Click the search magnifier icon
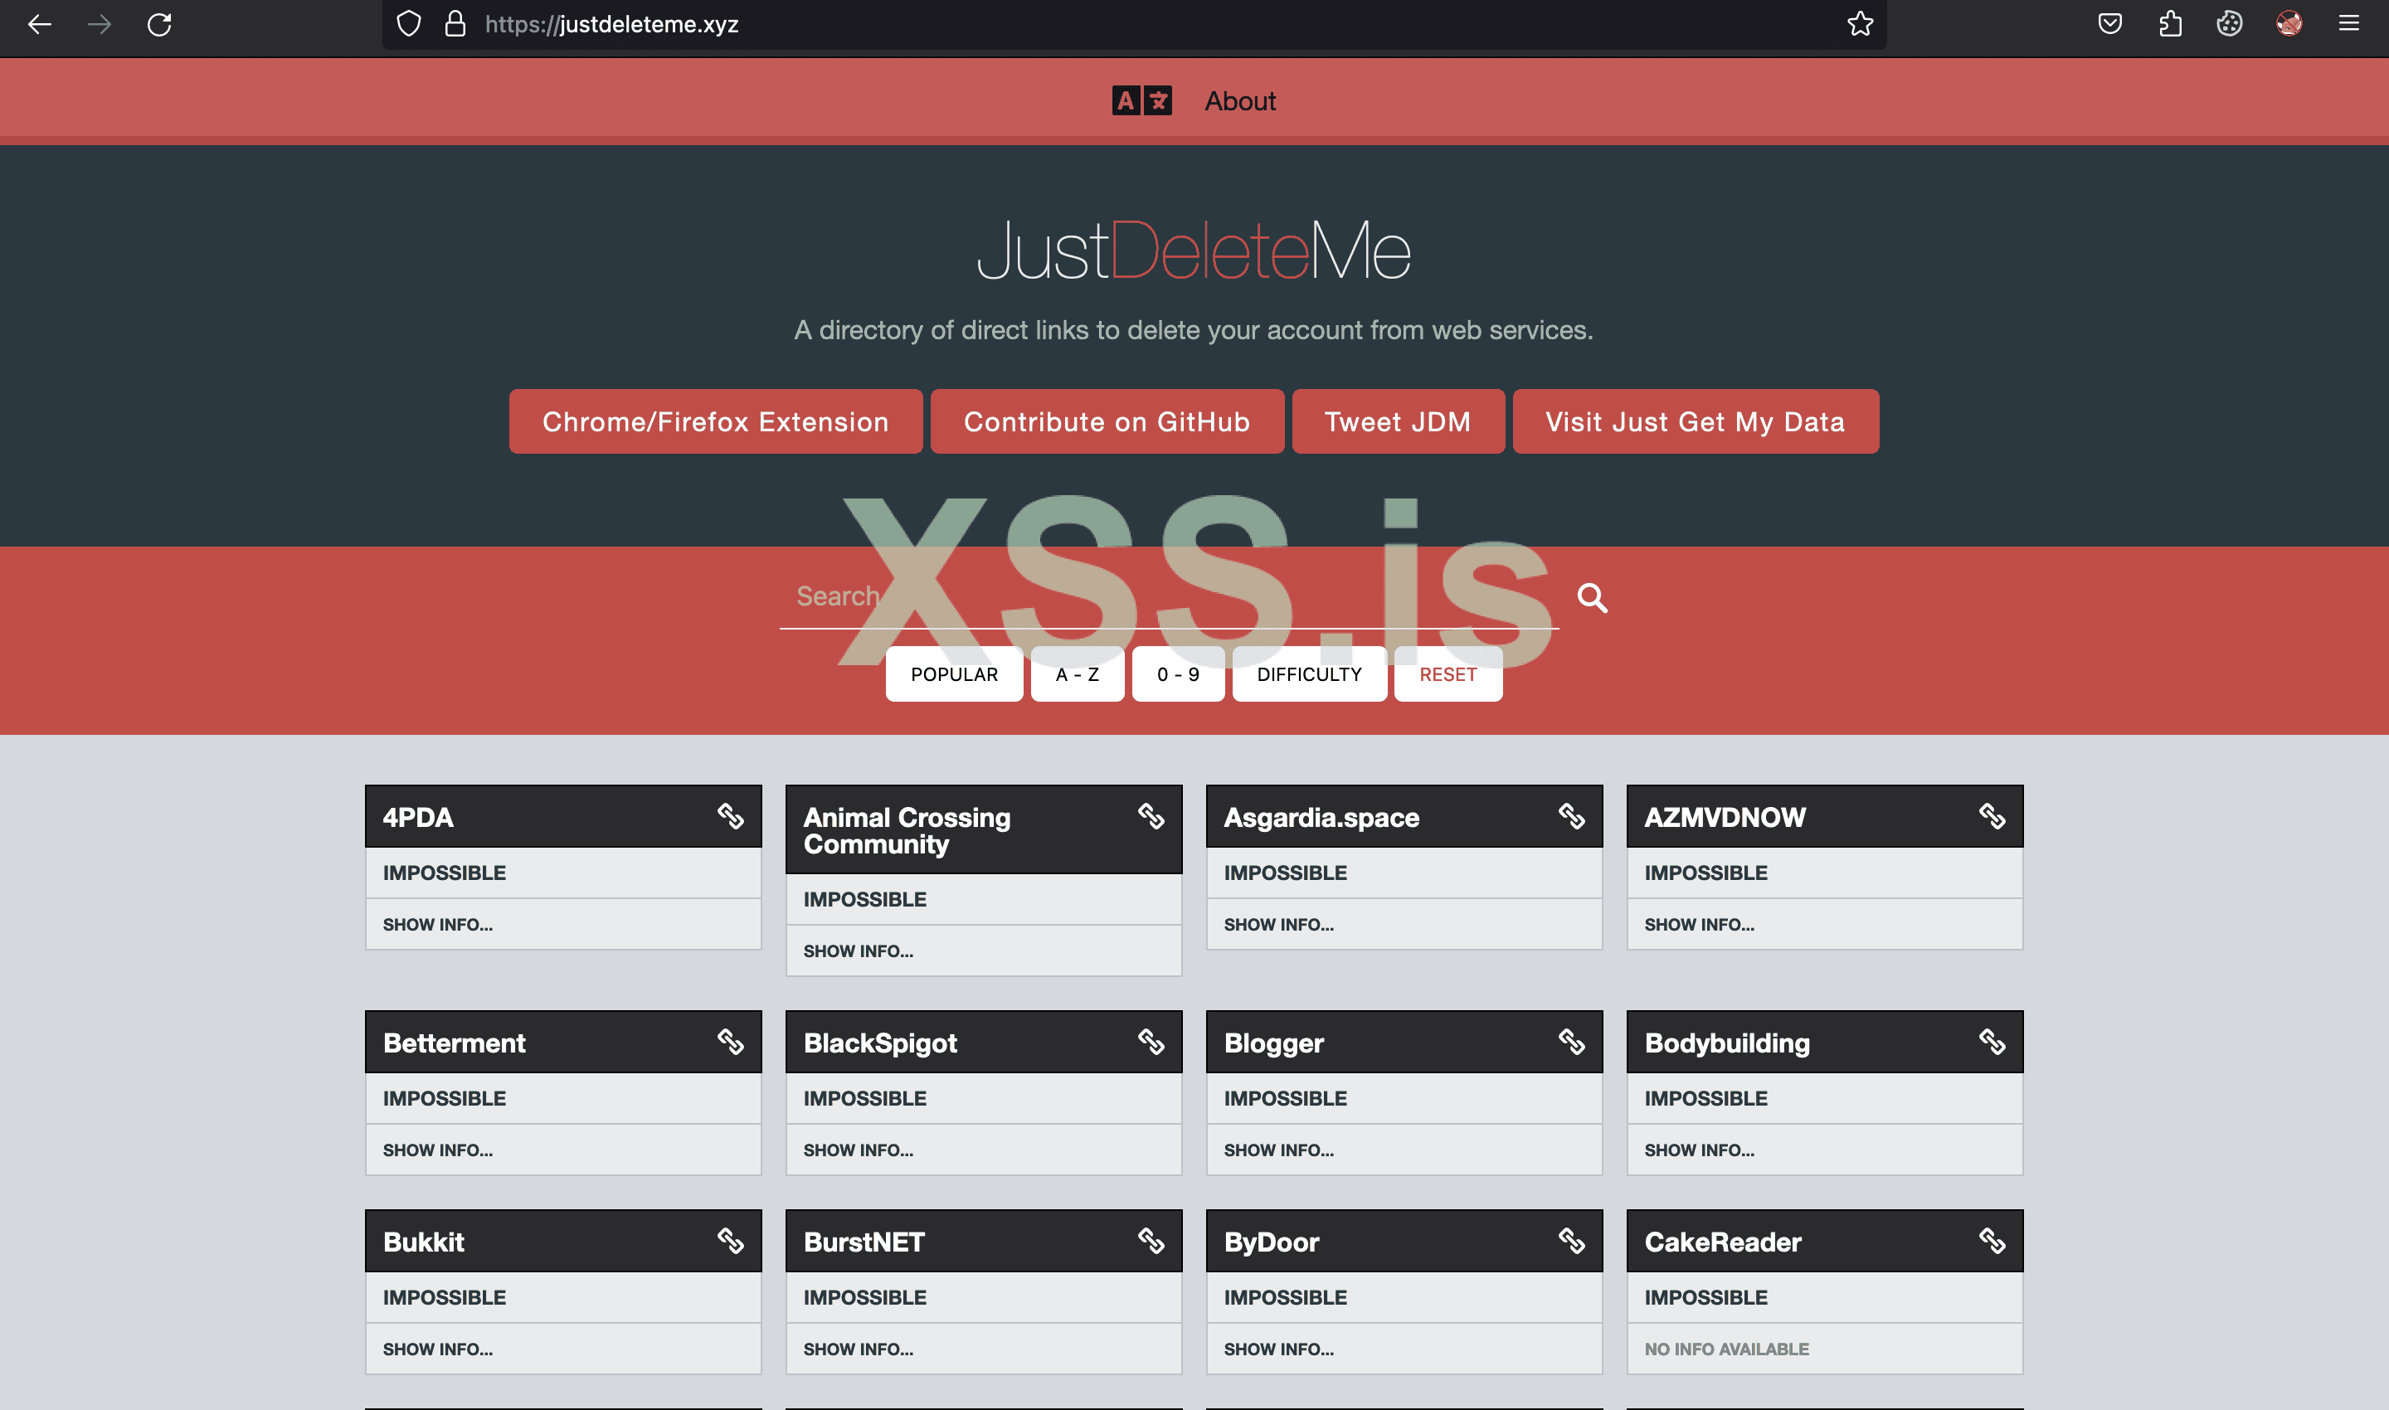 click(x=1592, y=598)
